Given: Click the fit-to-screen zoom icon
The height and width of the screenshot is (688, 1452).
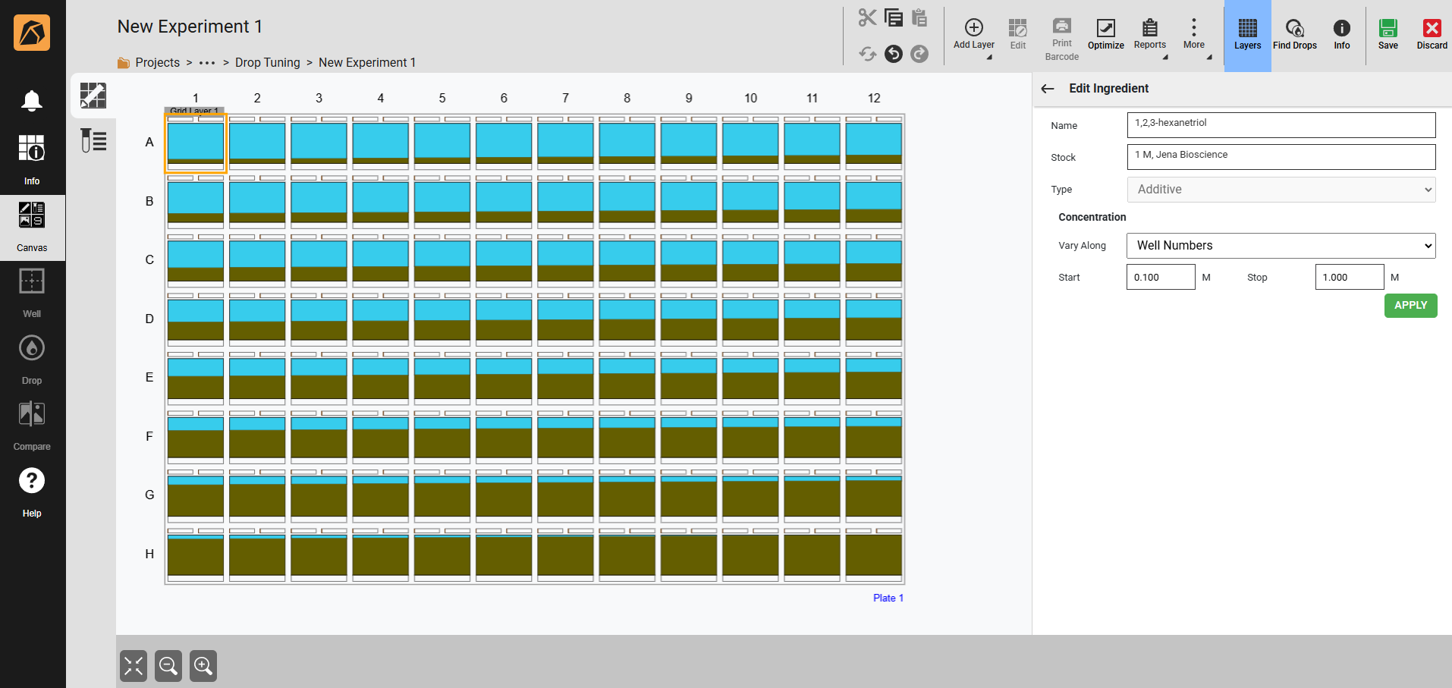Looking at the screenshot, I should pyautogui.click(x=134, y=666).
